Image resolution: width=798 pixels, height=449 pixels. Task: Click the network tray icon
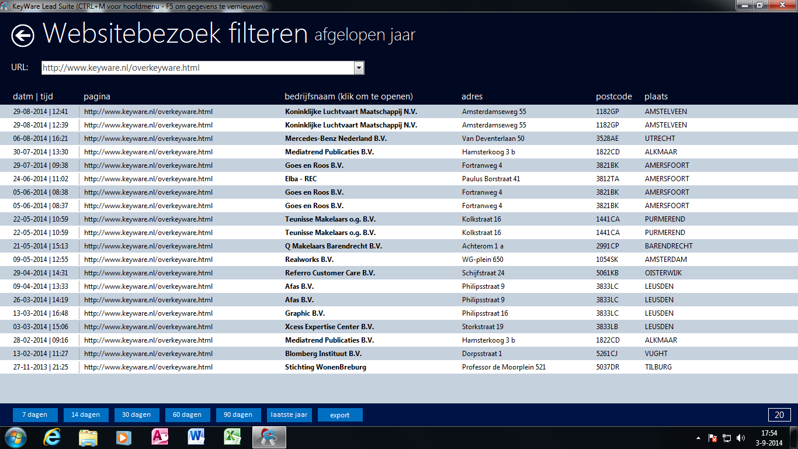point(727,438)
